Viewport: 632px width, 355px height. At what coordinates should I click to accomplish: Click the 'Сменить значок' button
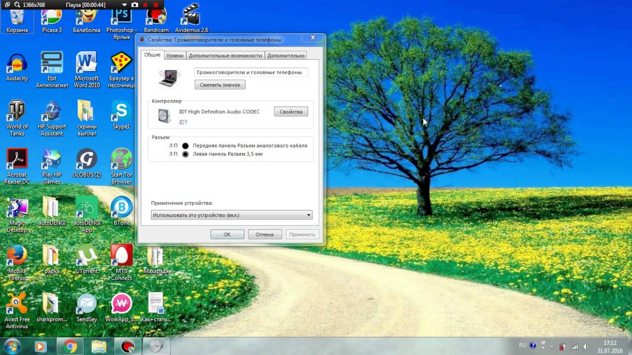pos(220,85)
